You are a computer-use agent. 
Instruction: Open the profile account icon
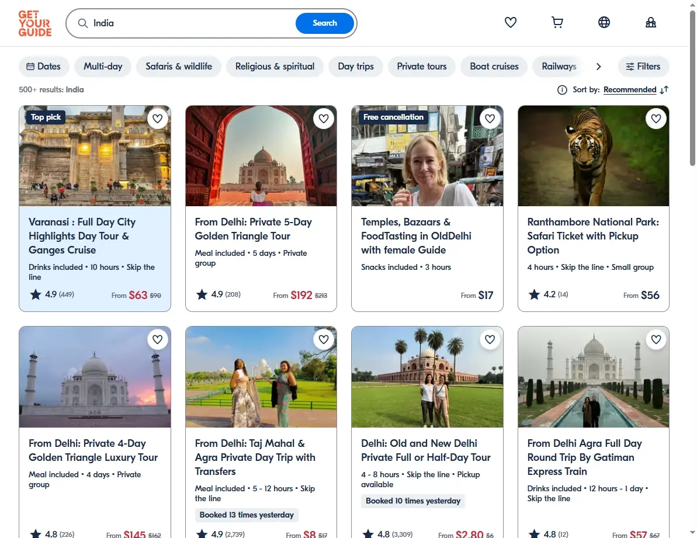(650, 22)
